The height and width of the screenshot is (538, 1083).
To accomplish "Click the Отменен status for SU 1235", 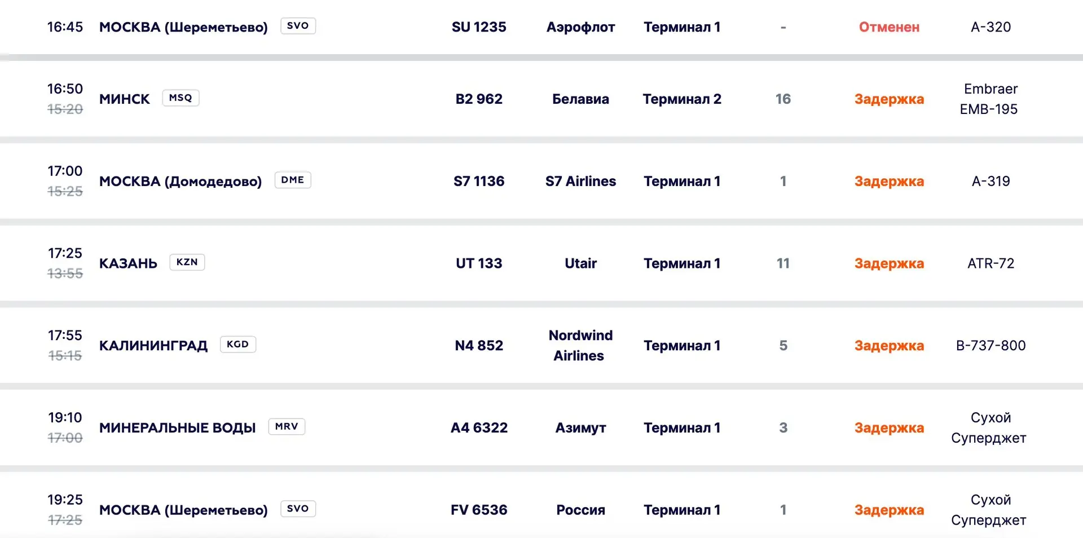I will [x=889, y=27].
